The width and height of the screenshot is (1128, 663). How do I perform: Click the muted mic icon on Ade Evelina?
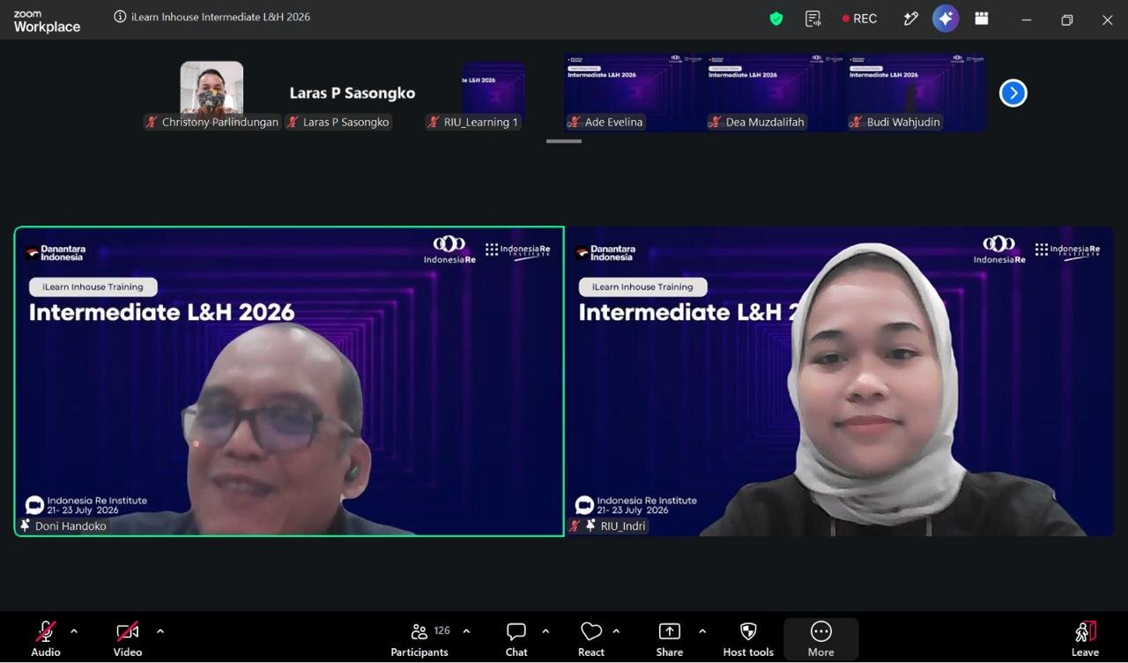[x=575, y=123]
